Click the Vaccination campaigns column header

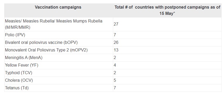click(x=58, y=7)
